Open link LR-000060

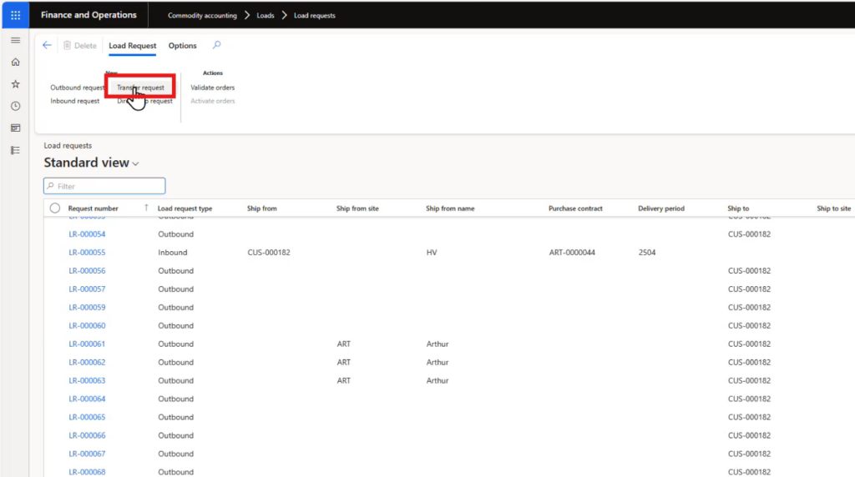pyautogui.click(x=87, y=325)
